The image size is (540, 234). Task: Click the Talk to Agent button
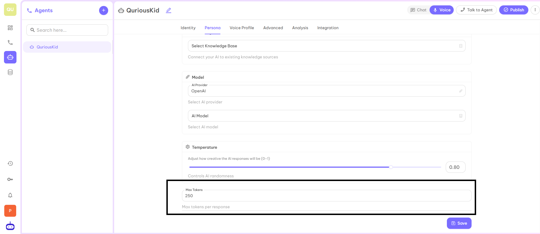click(x=476, y=10)
